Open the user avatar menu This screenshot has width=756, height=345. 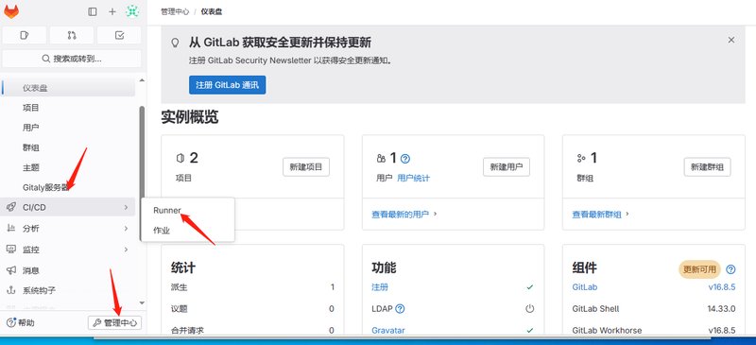point(132,11)
